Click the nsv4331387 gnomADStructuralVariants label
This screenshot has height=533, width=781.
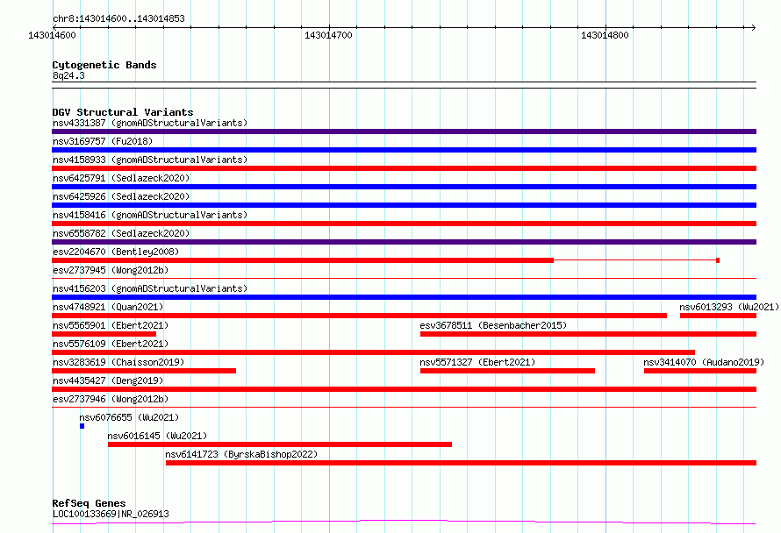[x=150, y=123]
